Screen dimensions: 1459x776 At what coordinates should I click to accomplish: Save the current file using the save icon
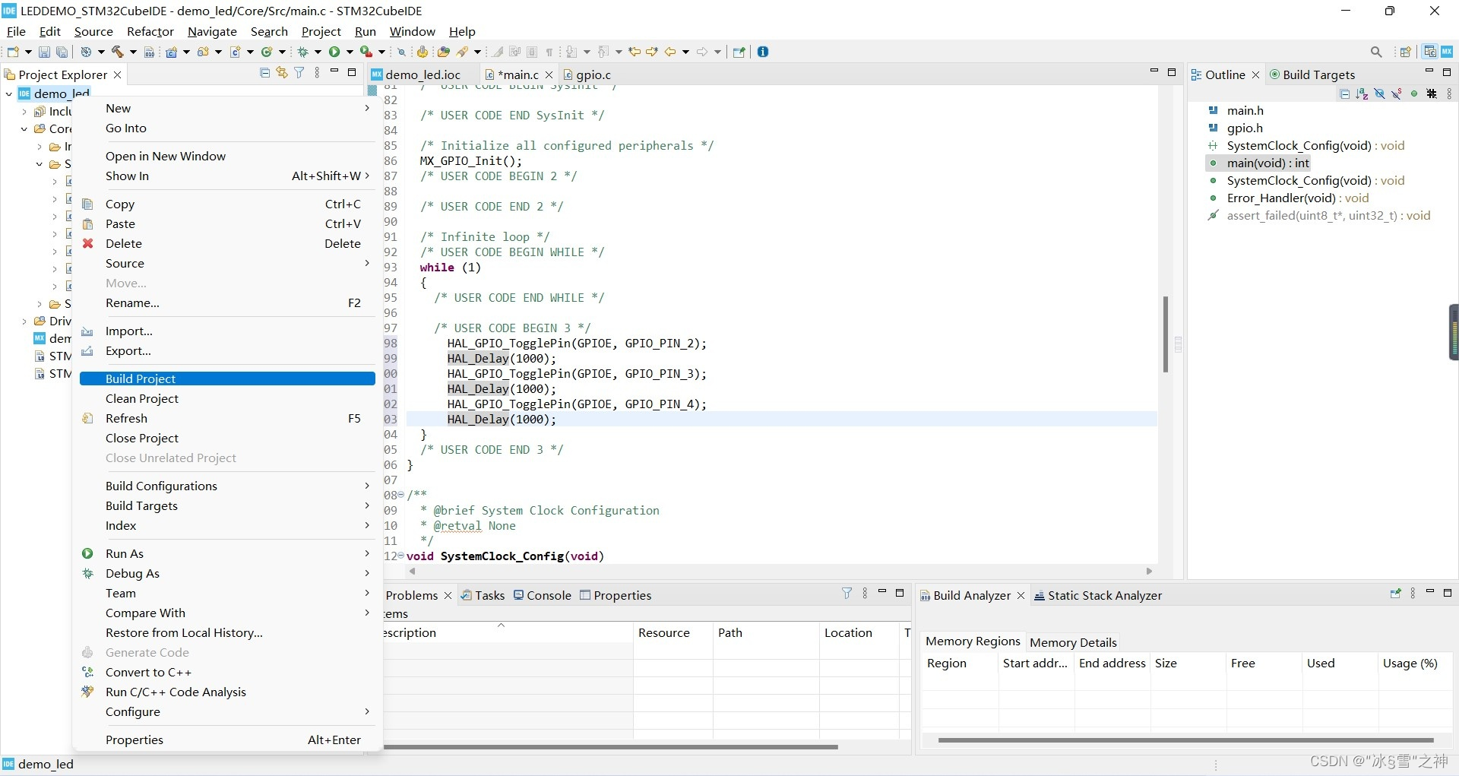click(x=43, y=52)
